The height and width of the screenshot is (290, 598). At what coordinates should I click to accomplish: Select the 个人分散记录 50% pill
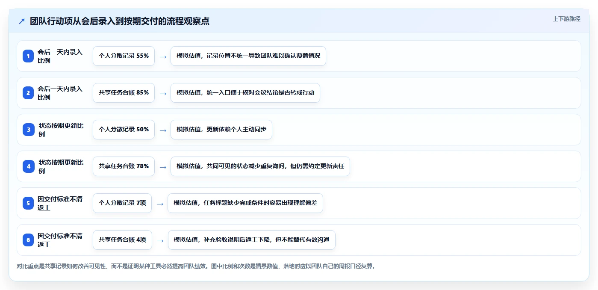tap(124, 130)
